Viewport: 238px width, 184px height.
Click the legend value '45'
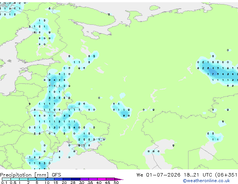click(107, 182)
